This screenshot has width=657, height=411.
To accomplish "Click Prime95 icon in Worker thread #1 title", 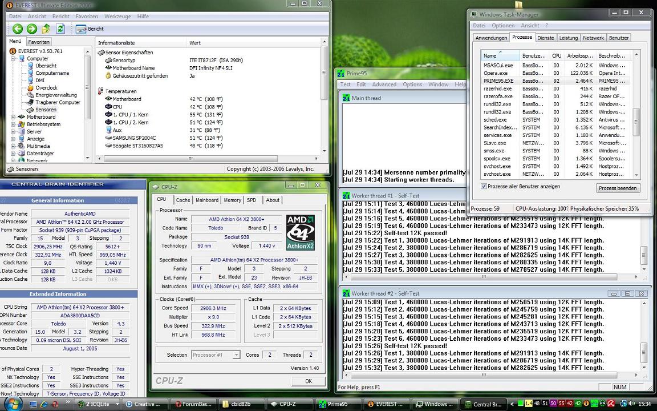I will pos(346,195).
